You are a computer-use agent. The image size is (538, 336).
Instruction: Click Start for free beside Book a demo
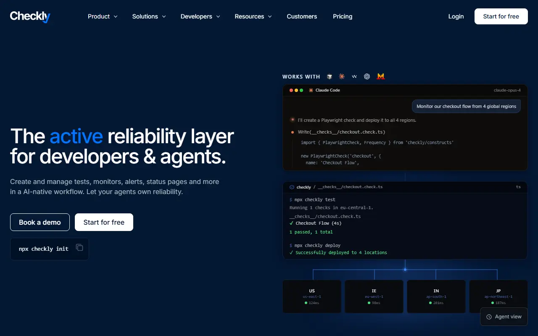pyautogui.click(x=104, y=222)
